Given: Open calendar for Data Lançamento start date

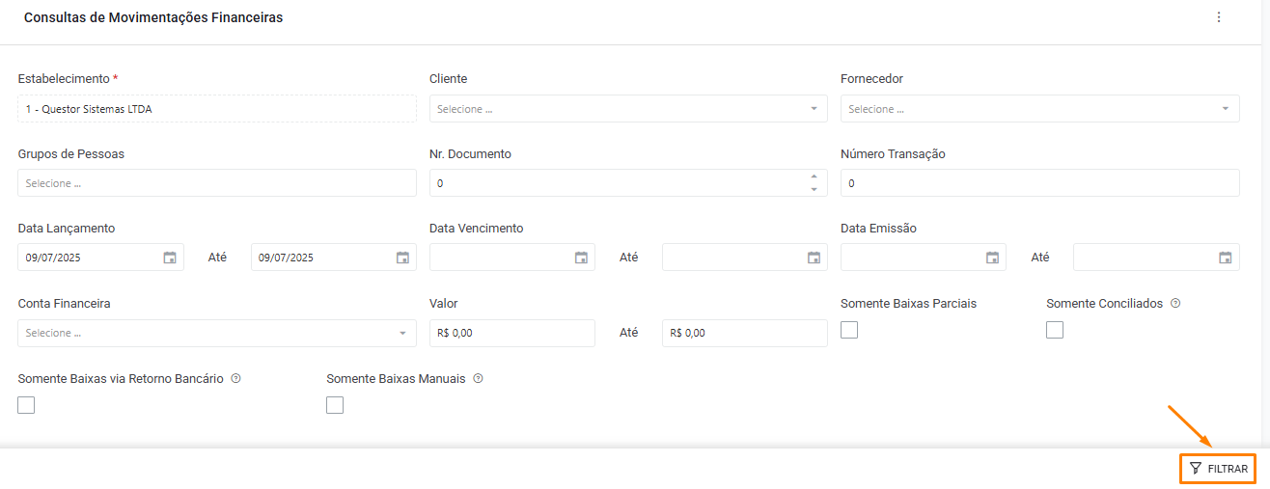Looking at the screenshot, I should [x=170, y=258].
